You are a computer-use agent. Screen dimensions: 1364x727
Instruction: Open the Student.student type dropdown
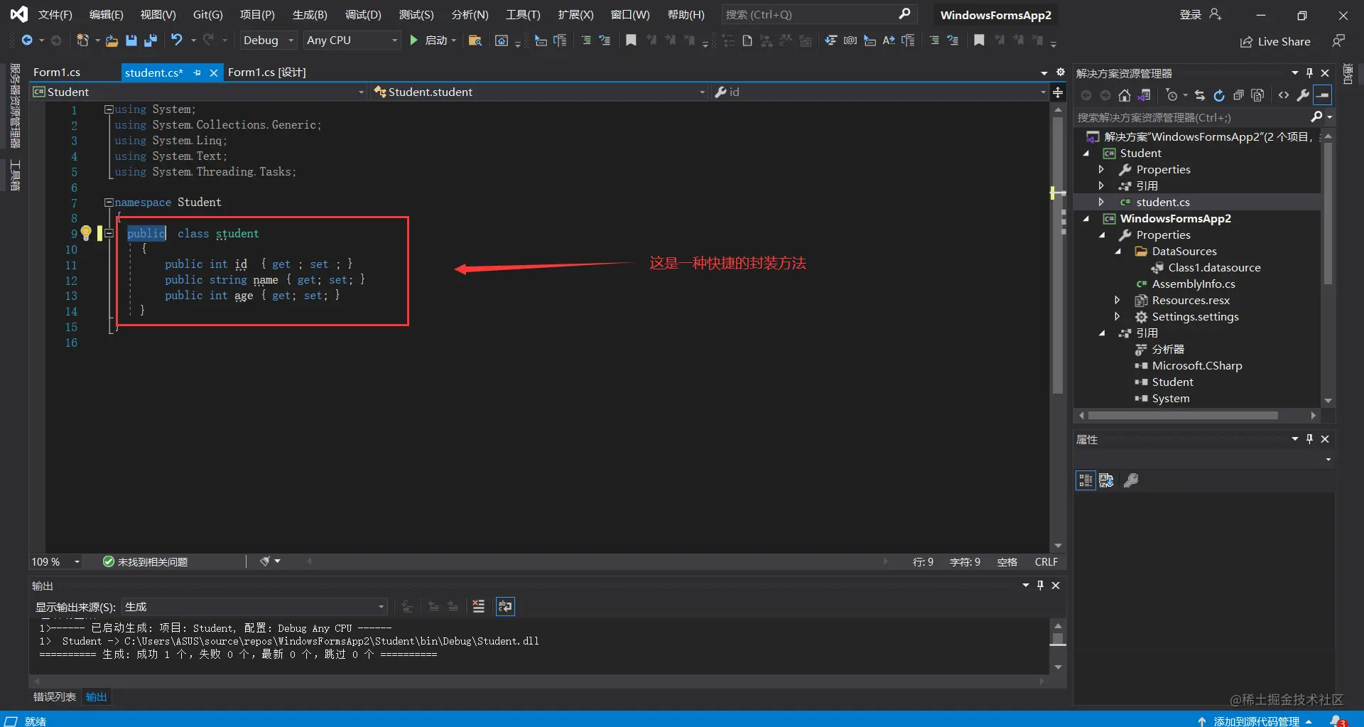coord(540,92)
